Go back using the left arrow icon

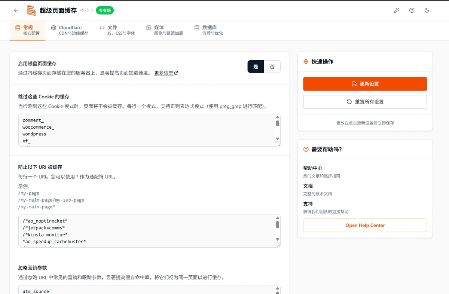point(16,10)
